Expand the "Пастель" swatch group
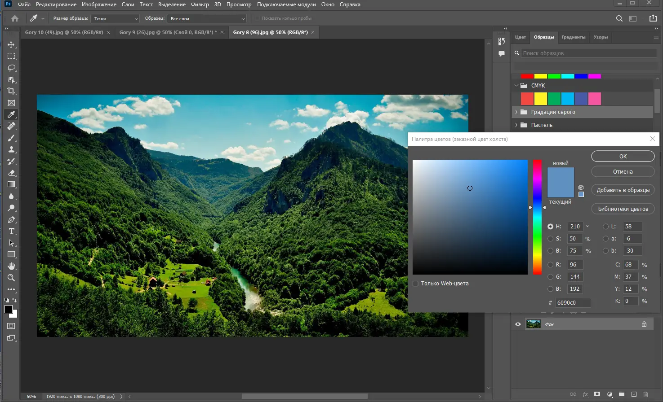This screenshot has width=663, height=402. (516, 125)
